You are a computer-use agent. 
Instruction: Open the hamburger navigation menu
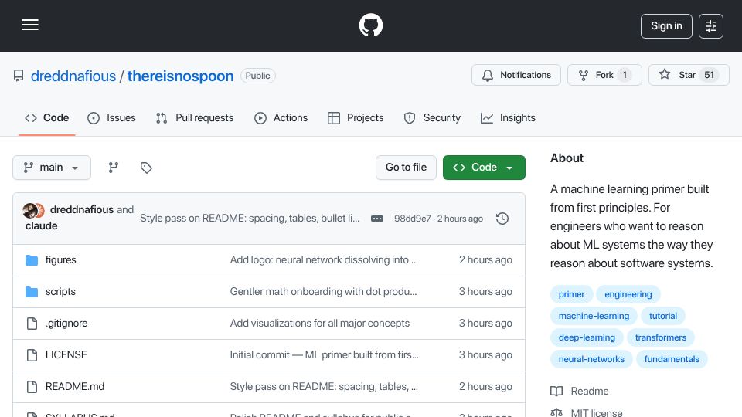(x=30, y=25)
